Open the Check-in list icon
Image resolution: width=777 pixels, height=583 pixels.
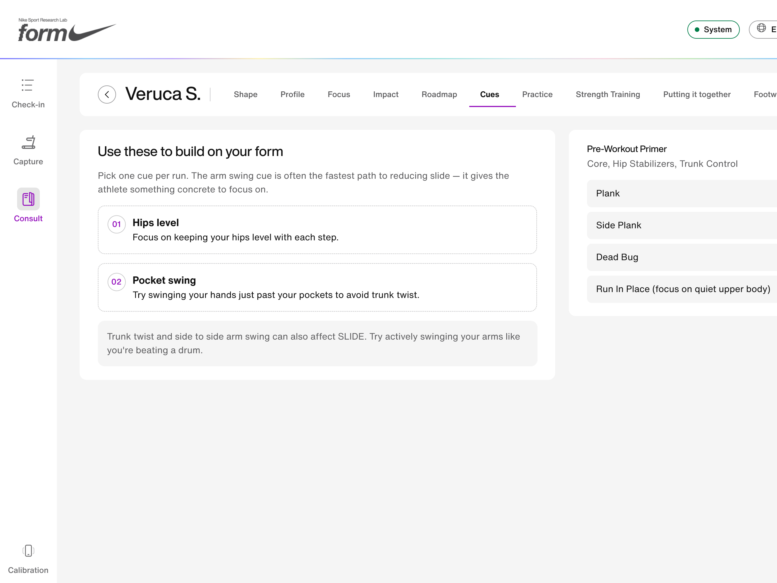point(27,85)
